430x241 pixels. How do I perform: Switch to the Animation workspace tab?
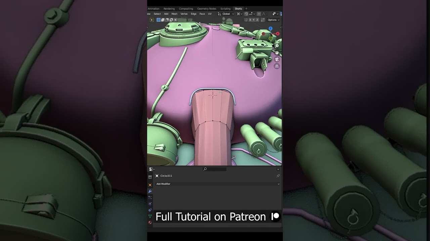[x=154, y=9]
